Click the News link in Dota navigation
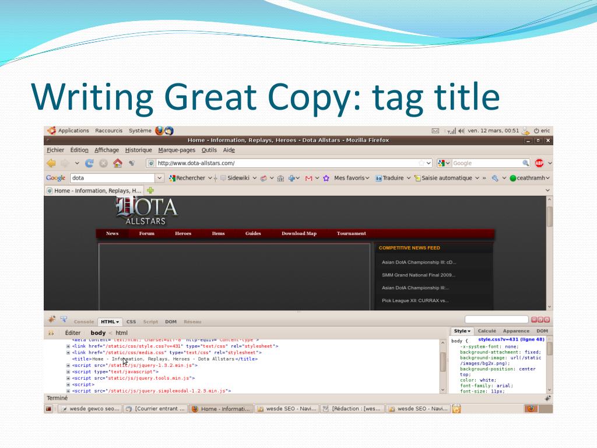The height and width of the screenshot is (448, 597). 113,233
